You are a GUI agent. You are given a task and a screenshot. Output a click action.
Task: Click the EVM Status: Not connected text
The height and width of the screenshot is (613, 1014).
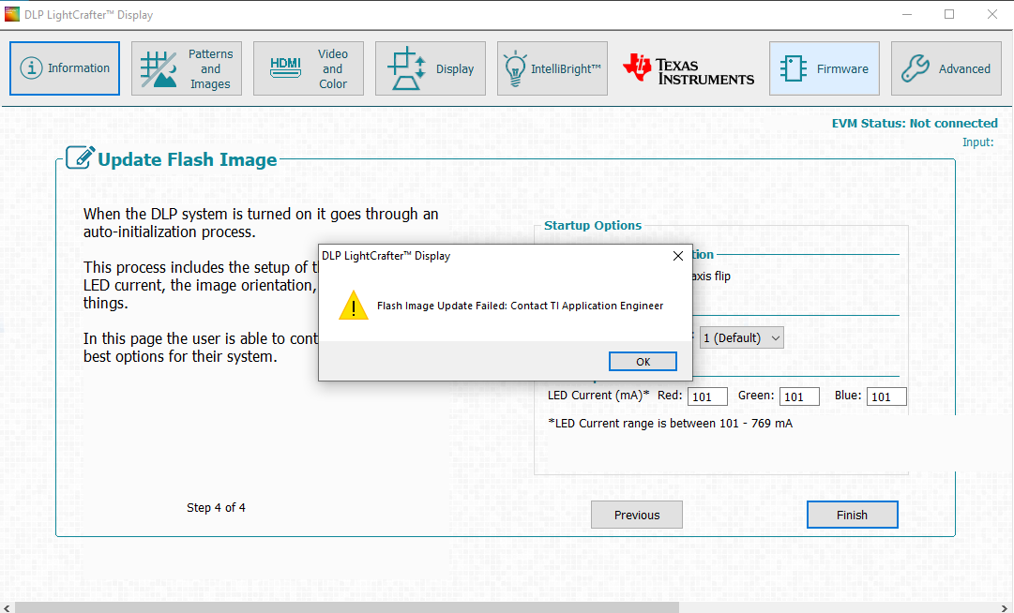coord(915,124)
